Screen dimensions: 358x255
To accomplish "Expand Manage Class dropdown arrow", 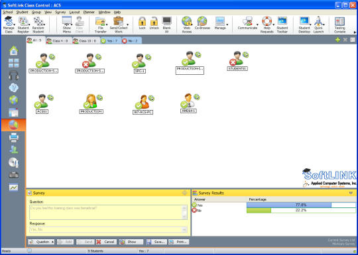I will tap(15, 25).
